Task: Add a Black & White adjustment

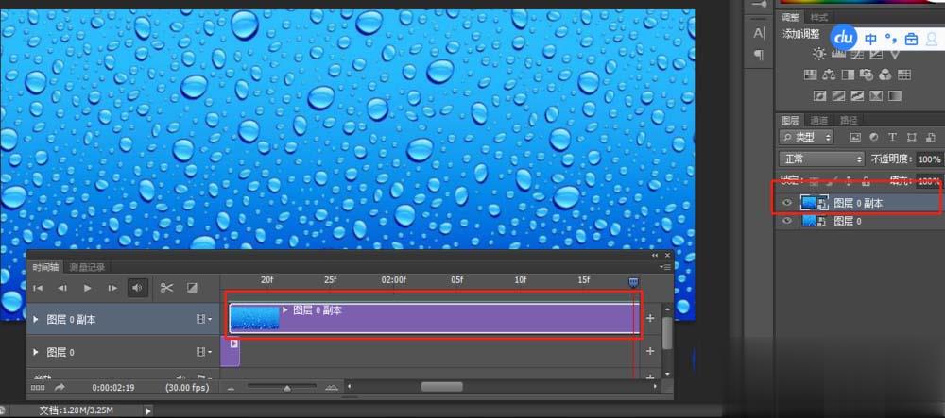Action: tap(848, 75)
